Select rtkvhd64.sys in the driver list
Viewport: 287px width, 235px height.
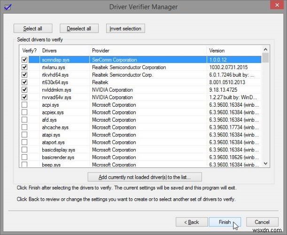[55, 75]
